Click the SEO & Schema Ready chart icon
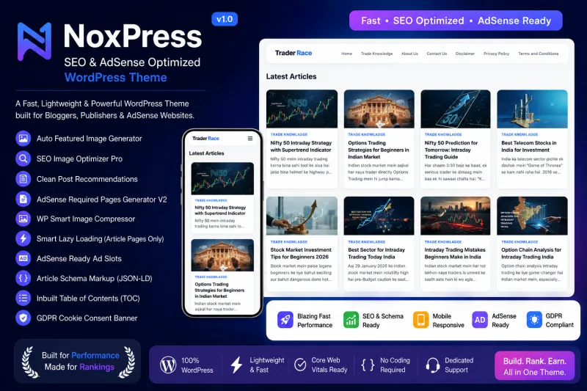 (351, 320)
